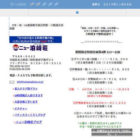
Task: Open the info@tomarizakisou.co.jp email link
Action: pyautogui.click(x=30, y=82)
